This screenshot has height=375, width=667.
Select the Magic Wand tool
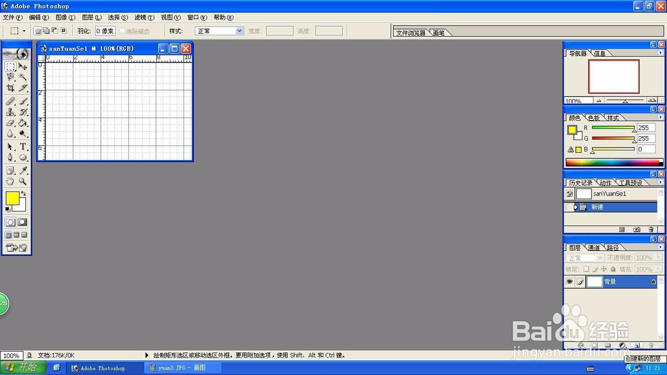pos(23,77)
